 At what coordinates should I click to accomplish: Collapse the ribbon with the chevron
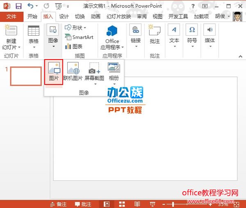point(240,56)
